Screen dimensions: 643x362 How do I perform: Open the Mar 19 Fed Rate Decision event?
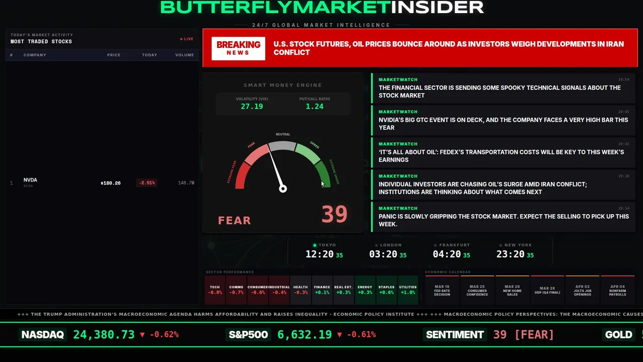(442, 290)
